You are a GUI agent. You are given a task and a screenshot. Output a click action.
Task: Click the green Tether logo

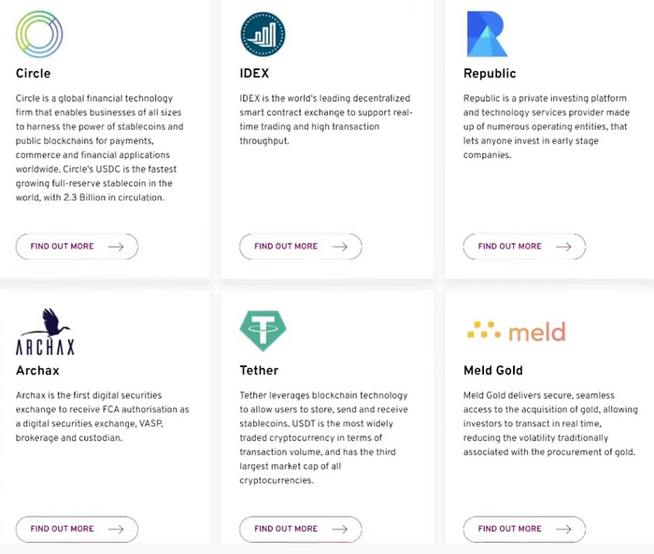coord(263,331)
